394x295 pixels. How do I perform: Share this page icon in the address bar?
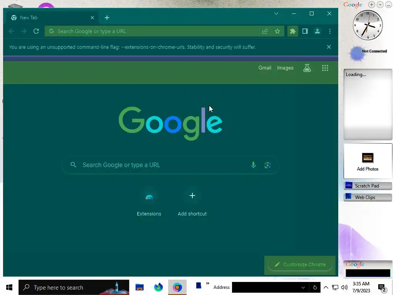(x=265, y=31)
